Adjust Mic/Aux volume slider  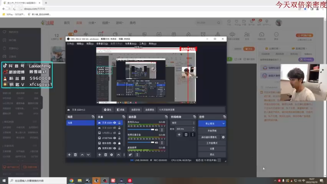click(141, 130)
